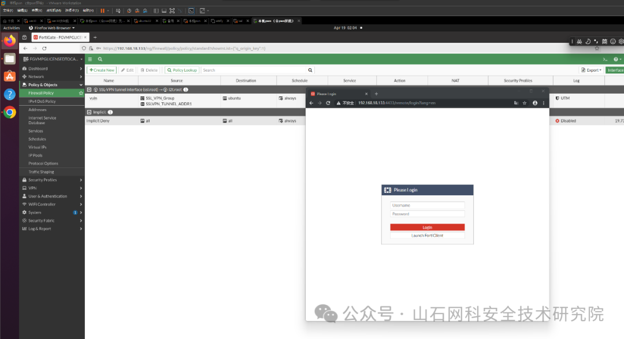
Task: Click the policy Search box
Action: [254, 70]
